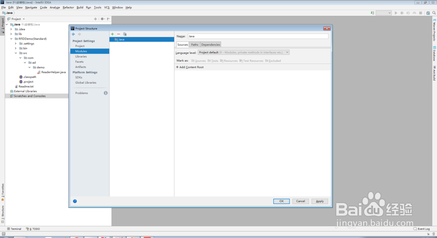Open the Refactor menu

coord(68,7)
